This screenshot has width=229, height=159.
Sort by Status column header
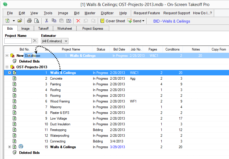101,49
